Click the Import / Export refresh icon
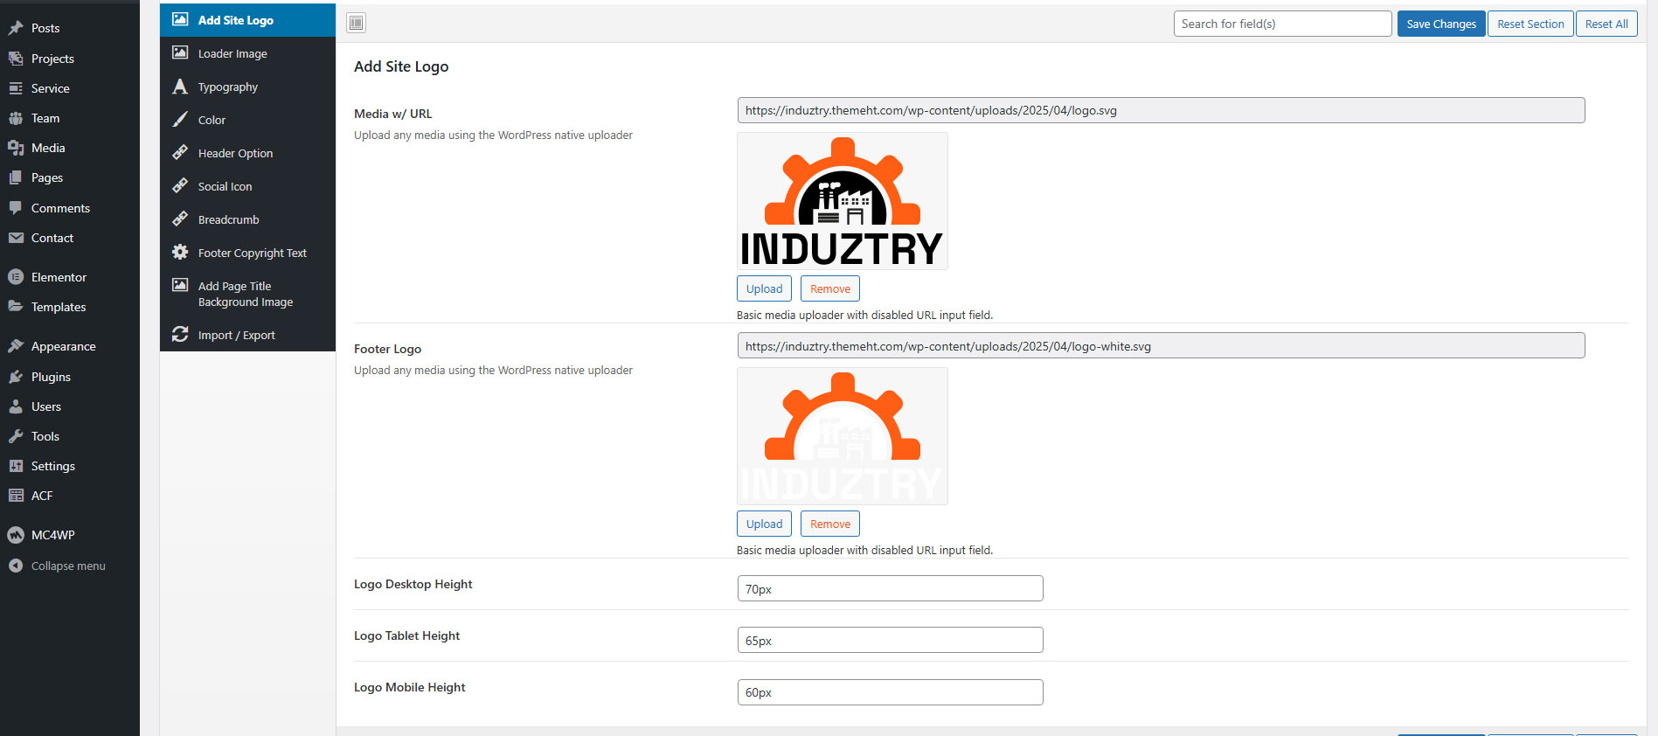Image resolution: width=1658 pixels, height=736 pixels. 180,335
